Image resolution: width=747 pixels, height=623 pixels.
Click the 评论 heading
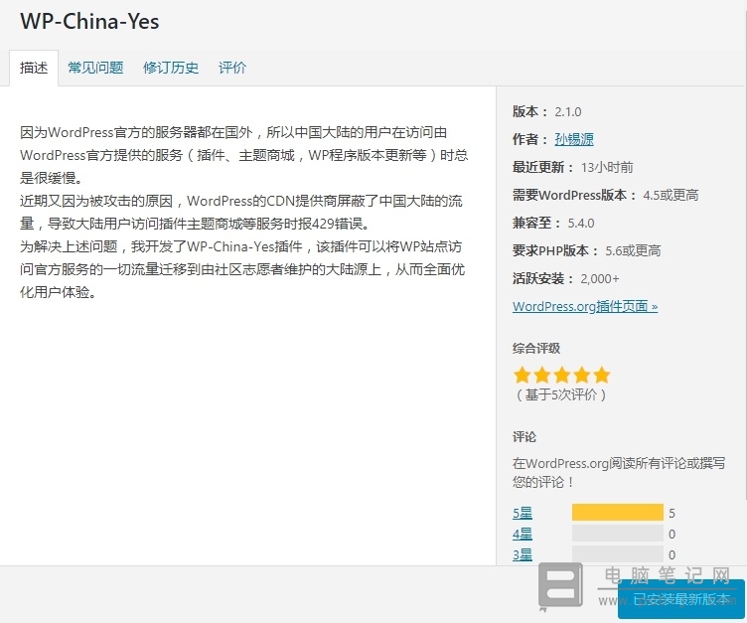(524, 436)
